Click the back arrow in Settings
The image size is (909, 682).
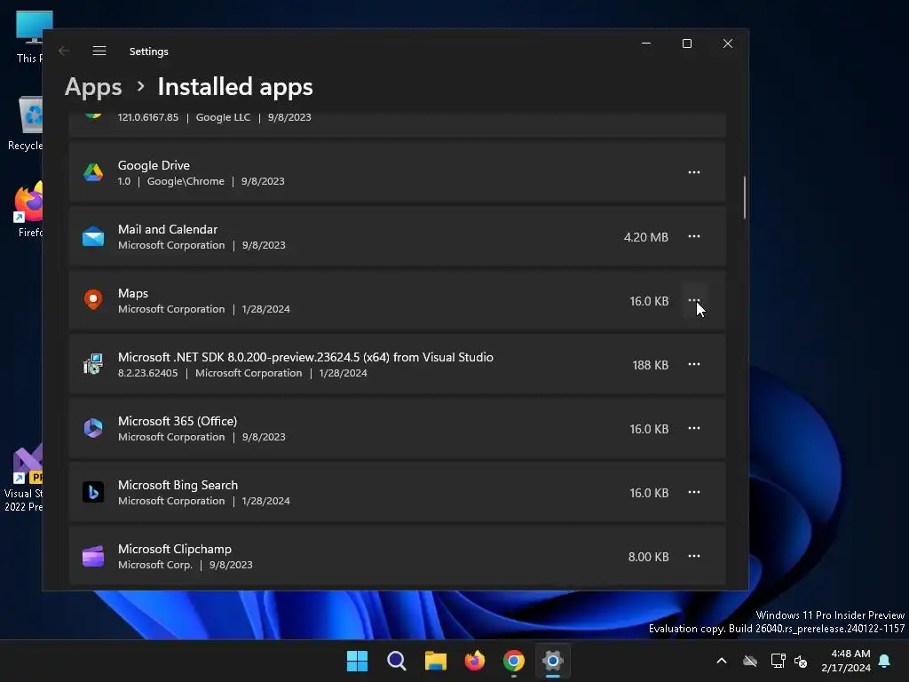tap(64, 51)
